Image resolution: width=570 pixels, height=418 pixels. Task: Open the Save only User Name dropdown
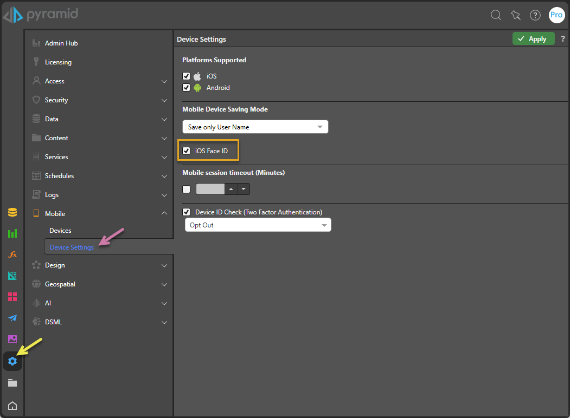point(255,127)
